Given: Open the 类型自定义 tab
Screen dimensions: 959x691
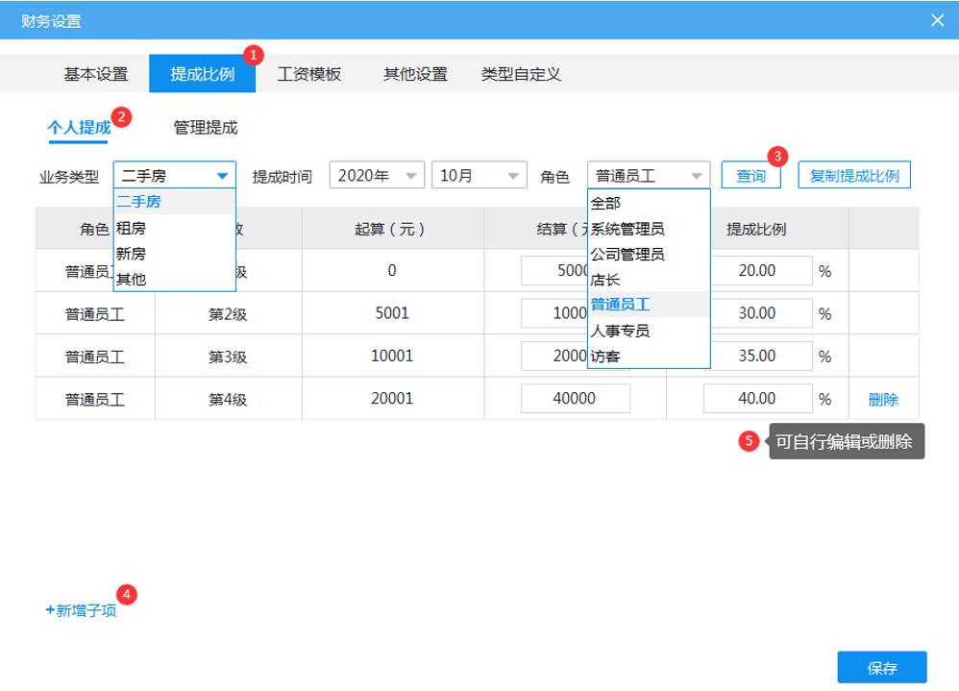Looking at the screenshot, I should point(521,74).
